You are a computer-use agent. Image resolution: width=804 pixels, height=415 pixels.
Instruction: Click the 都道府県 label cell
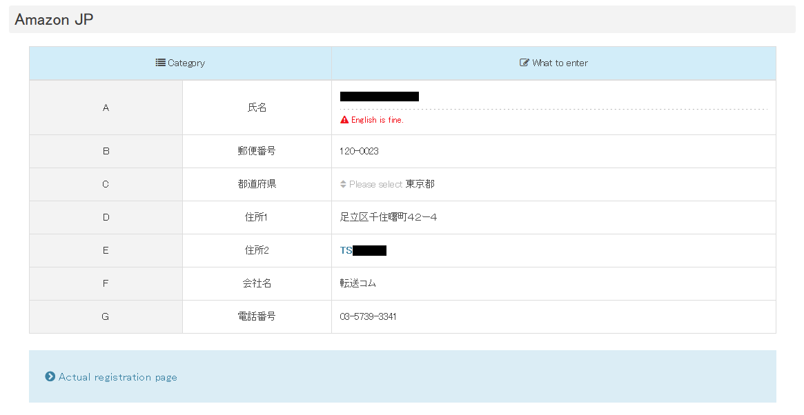coord(257,184)
